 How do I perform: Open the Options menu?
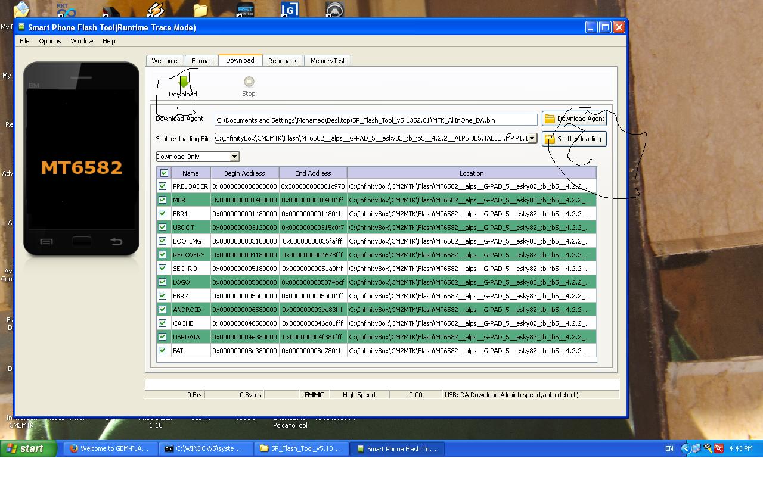(x=50, y=41)
